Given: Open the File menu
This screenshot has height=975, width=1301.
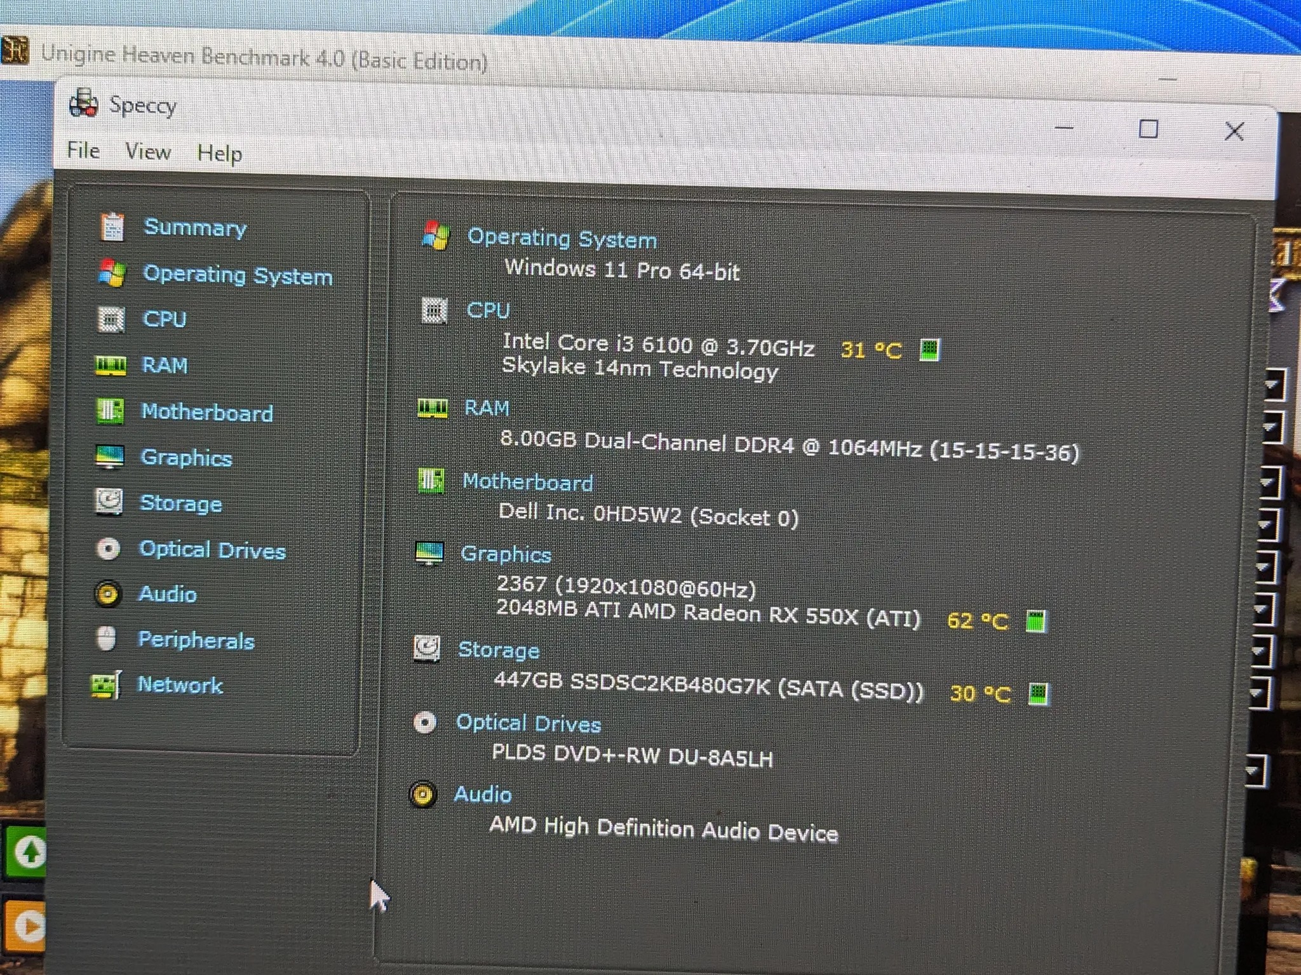Looking at the screenshot, I should click(83, 150).
